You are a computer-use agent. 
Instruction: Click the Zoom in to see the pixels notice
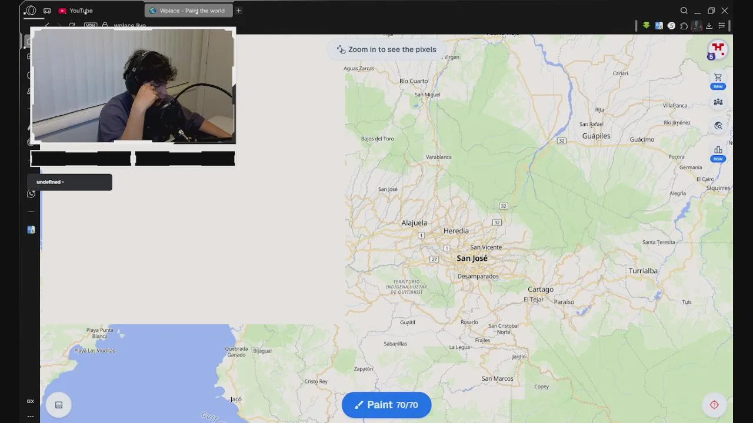[387, 49]
